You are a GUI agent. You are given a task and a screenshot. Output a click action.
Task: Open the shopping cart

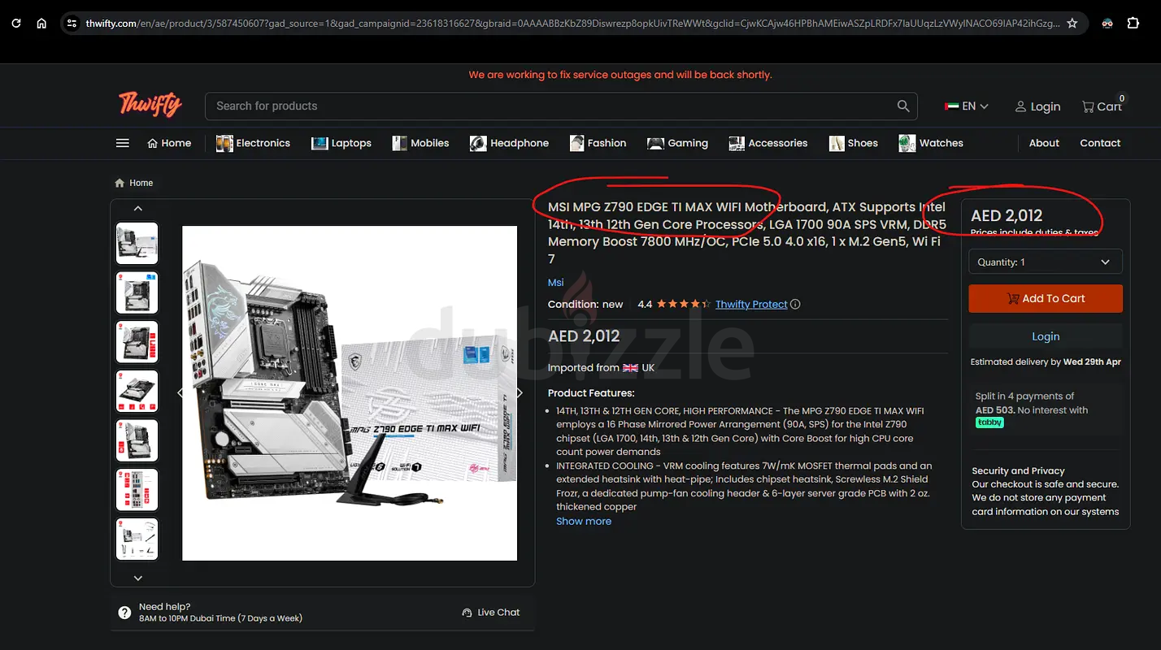pyautogui.click(x=1102, y=106)
